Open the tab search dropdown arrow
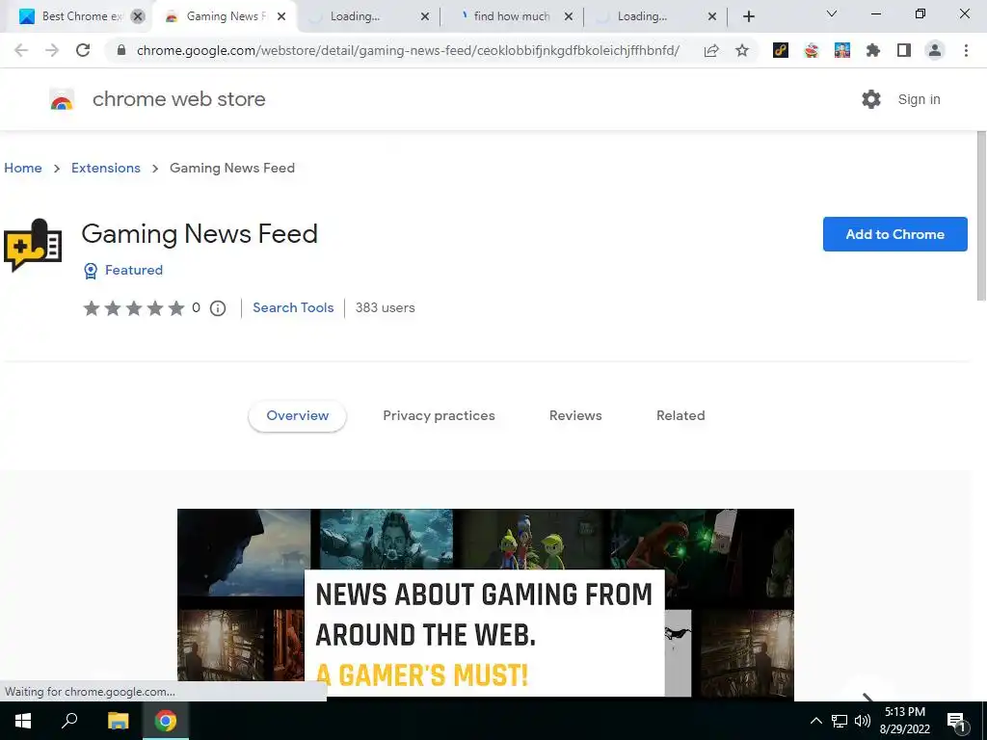Viewport: 987px width, 740px height. (832, 13)
